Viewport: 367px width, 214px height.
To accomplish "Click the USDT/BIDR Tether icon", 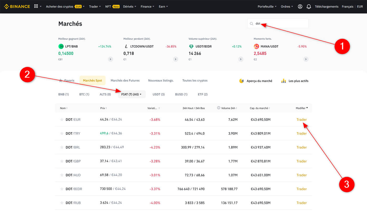I will pos(191,46).
